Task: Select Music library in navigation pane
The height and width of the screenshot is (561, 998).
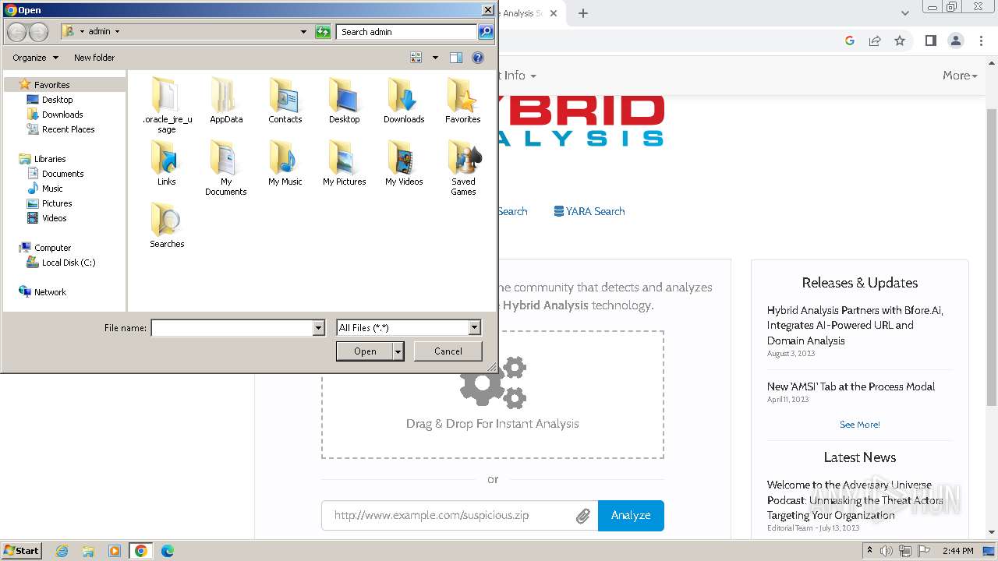Action: 52,189
